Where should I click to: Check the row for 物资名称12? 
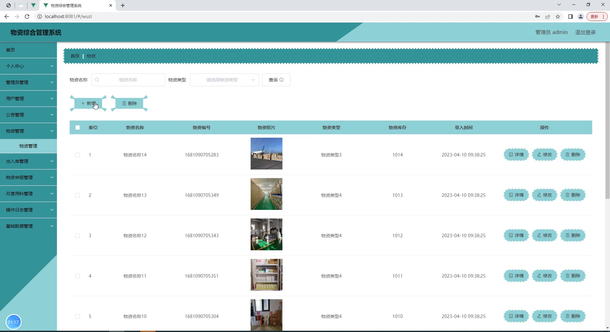78,236
